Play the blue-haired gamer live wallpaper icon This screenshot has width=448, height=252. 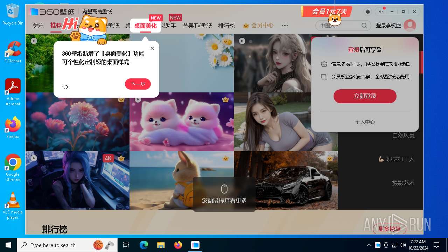pos(34,158)
